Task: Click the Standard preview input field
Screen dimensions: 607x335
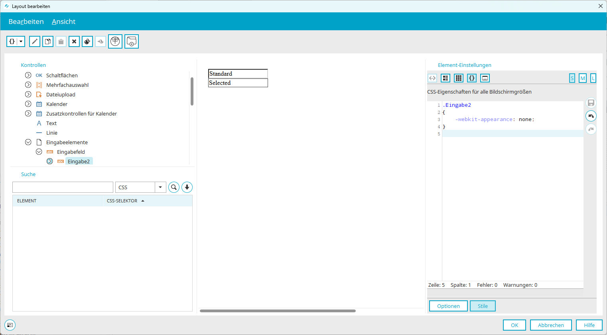Action: point(238,74)
